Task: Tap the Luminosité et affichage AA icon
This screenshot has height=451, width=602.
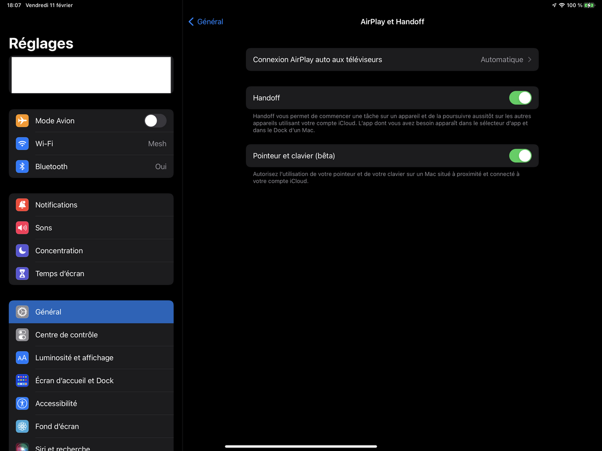Action: point(22,358)
